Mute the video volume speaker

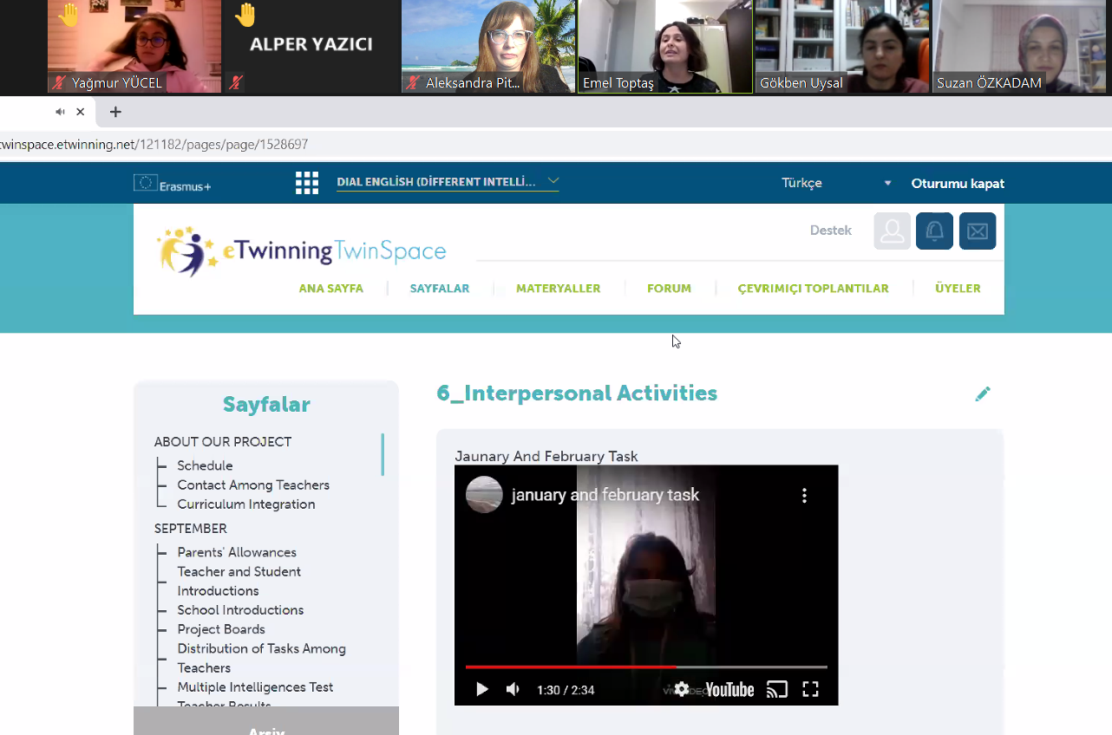[513, 690]
